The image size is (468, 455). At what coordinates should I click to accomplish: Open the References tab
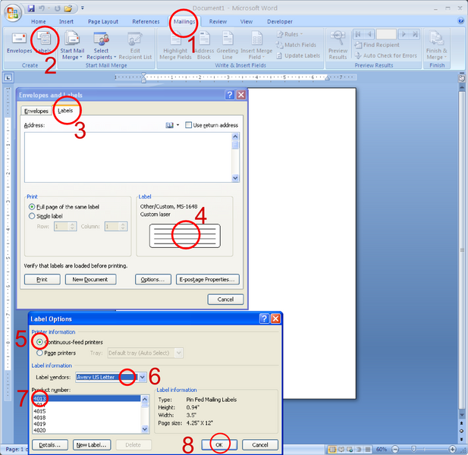click(x=146, y=22)
